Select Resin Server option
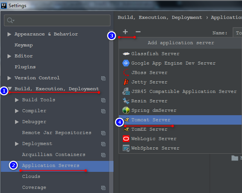This screenshot has height=193, width=242. coord(180,101)
